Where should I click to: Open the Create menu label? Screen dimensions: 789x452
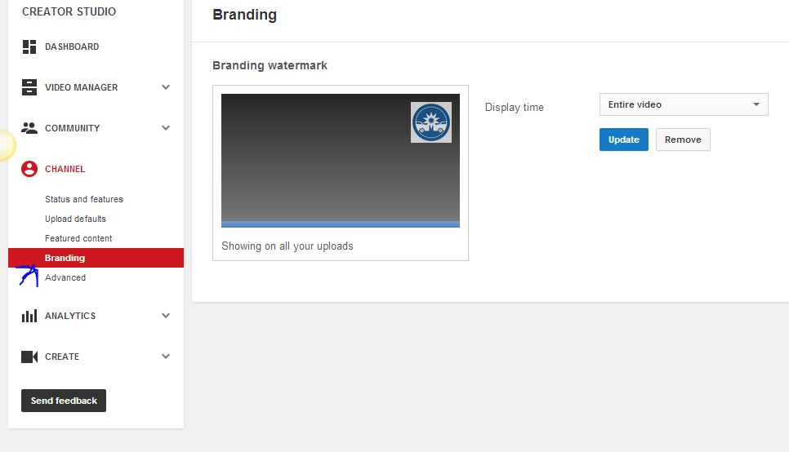click(62, 357)
